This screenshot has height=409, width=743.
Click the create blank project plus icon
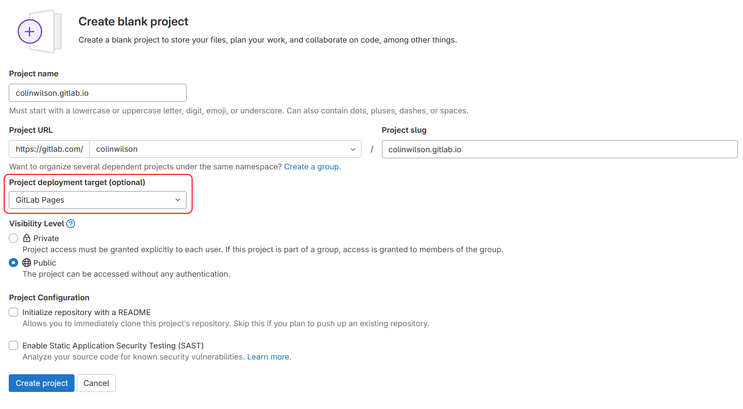30,31
